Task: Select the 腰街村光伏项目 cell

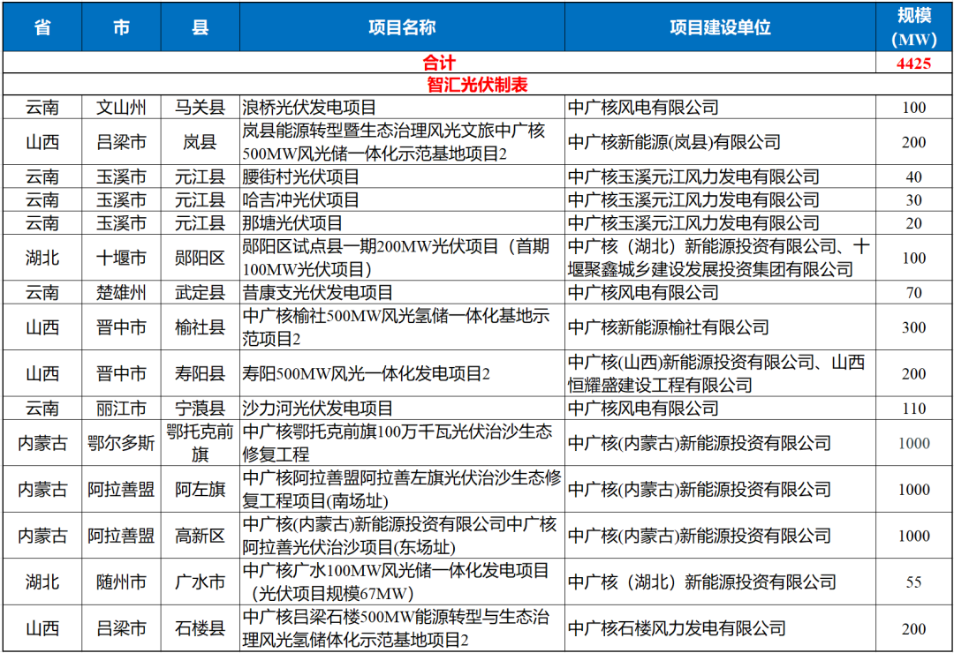Action: 402,176
